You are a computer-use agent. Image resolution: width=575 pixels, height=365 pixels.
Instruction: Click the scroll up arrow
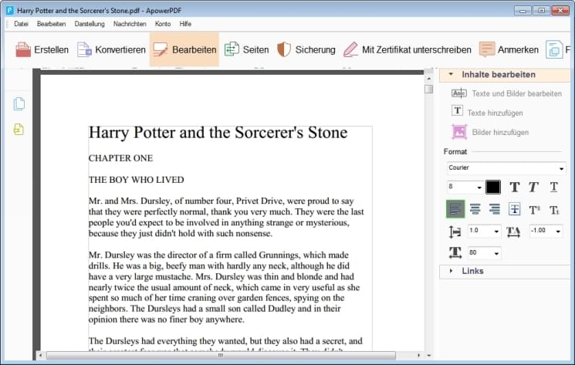tap(428, 78)
